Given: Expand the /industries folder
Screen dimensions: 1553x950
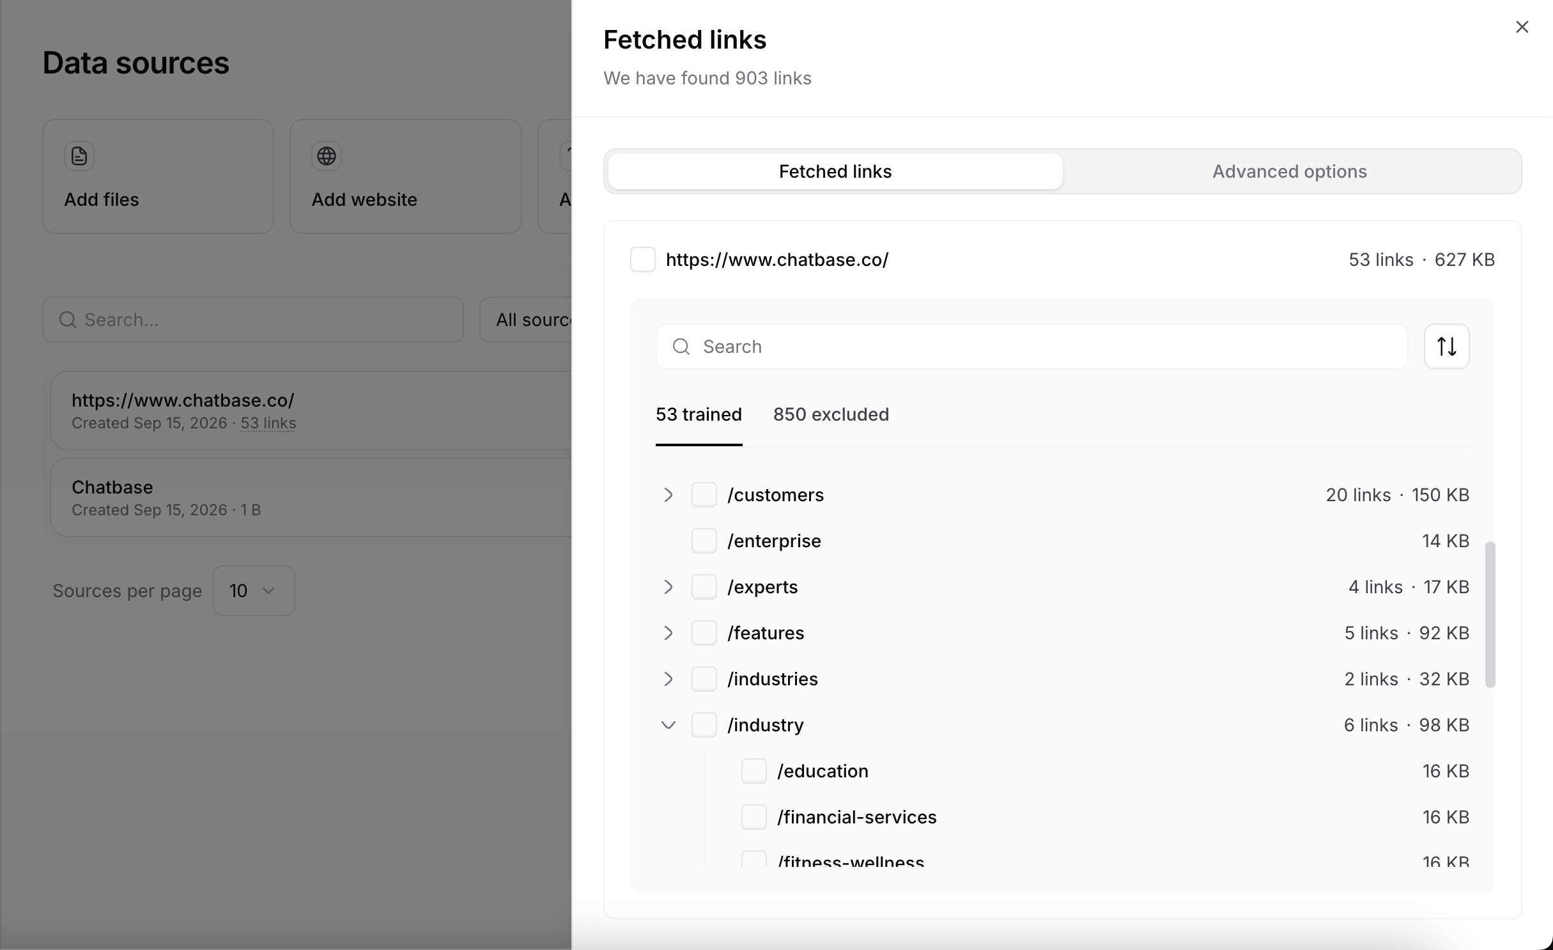Looking at the screenshot, I should [668, 679].
